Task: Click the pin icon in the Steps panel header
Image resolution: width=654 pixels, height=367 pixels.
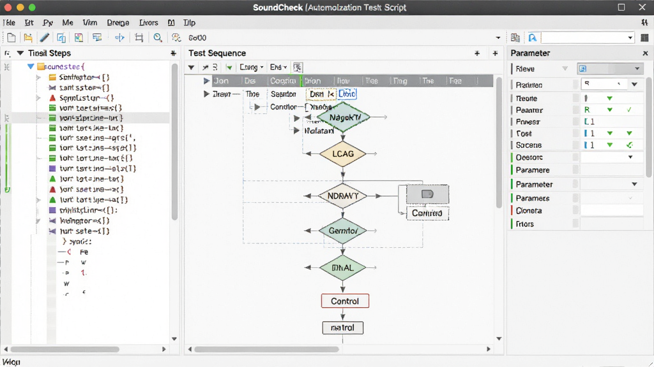Action: 173,54
